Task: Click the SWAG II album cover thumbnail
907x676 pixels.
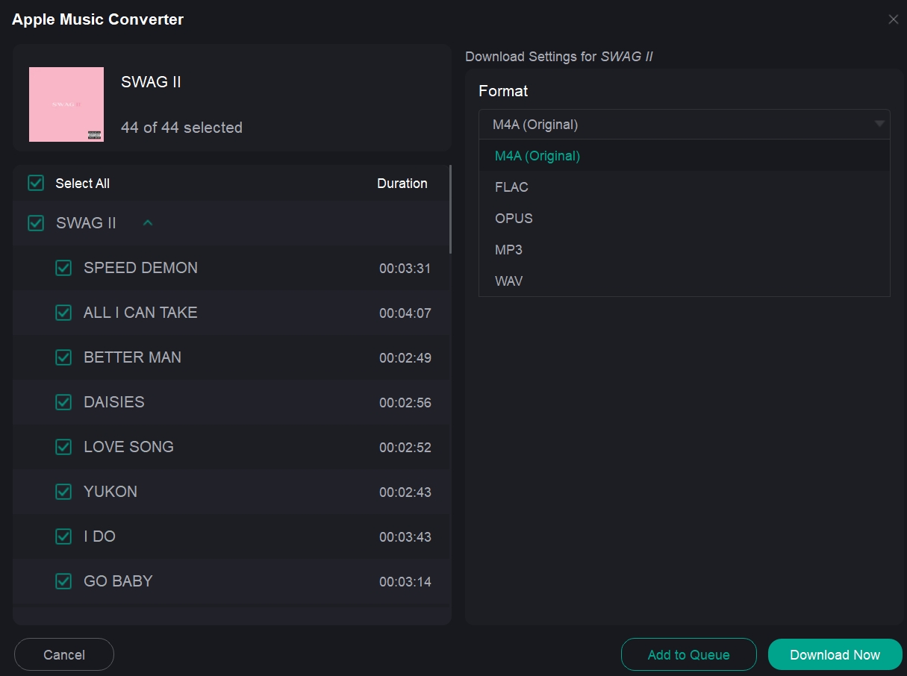Action: [66, 104]
